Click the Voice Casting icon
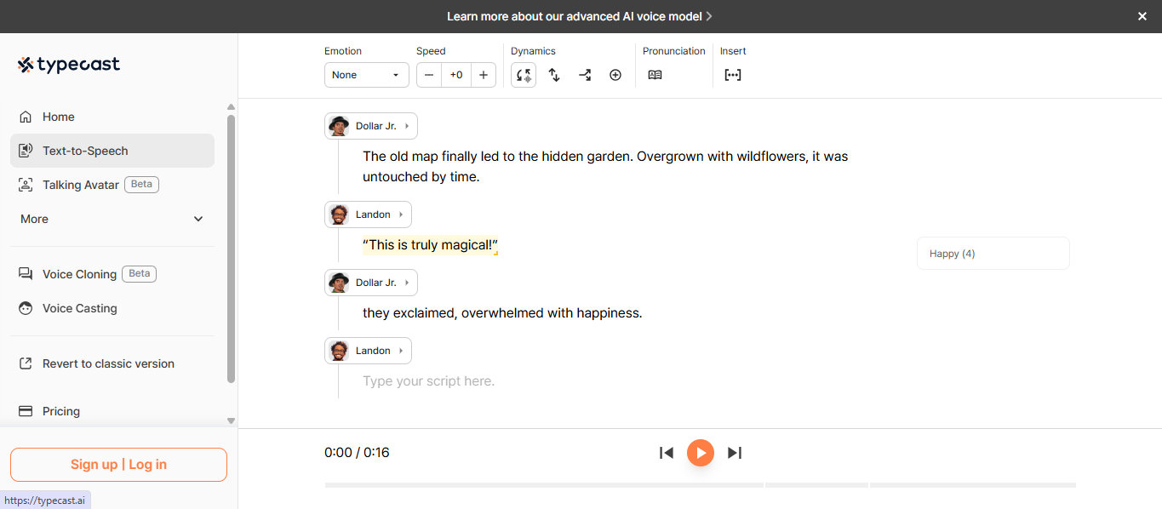This screenshot has width=1162, height=509. pyautogui.click(x=26, y=308)
